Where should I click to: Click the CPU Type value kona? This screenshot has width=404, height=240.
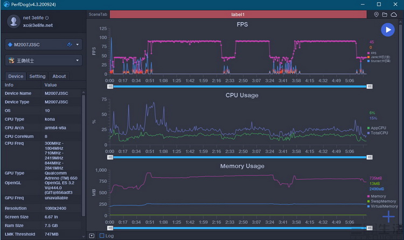pos(50,119)
